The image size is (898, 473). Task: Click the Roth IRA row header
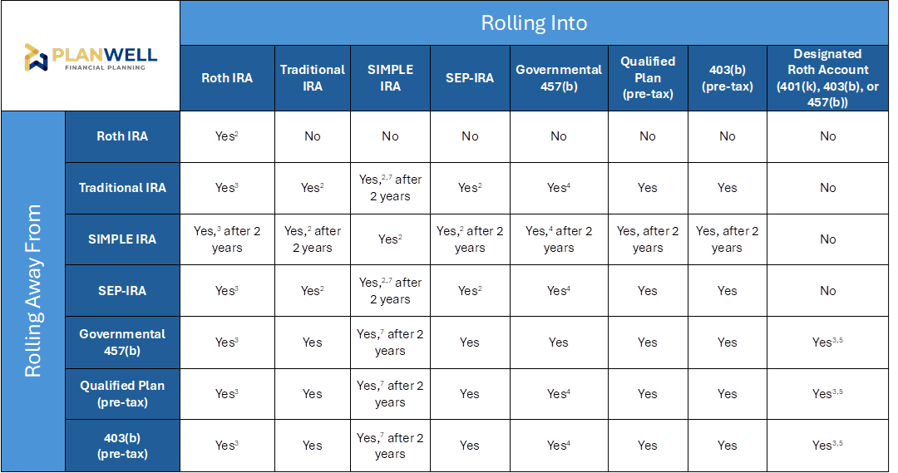122,136
